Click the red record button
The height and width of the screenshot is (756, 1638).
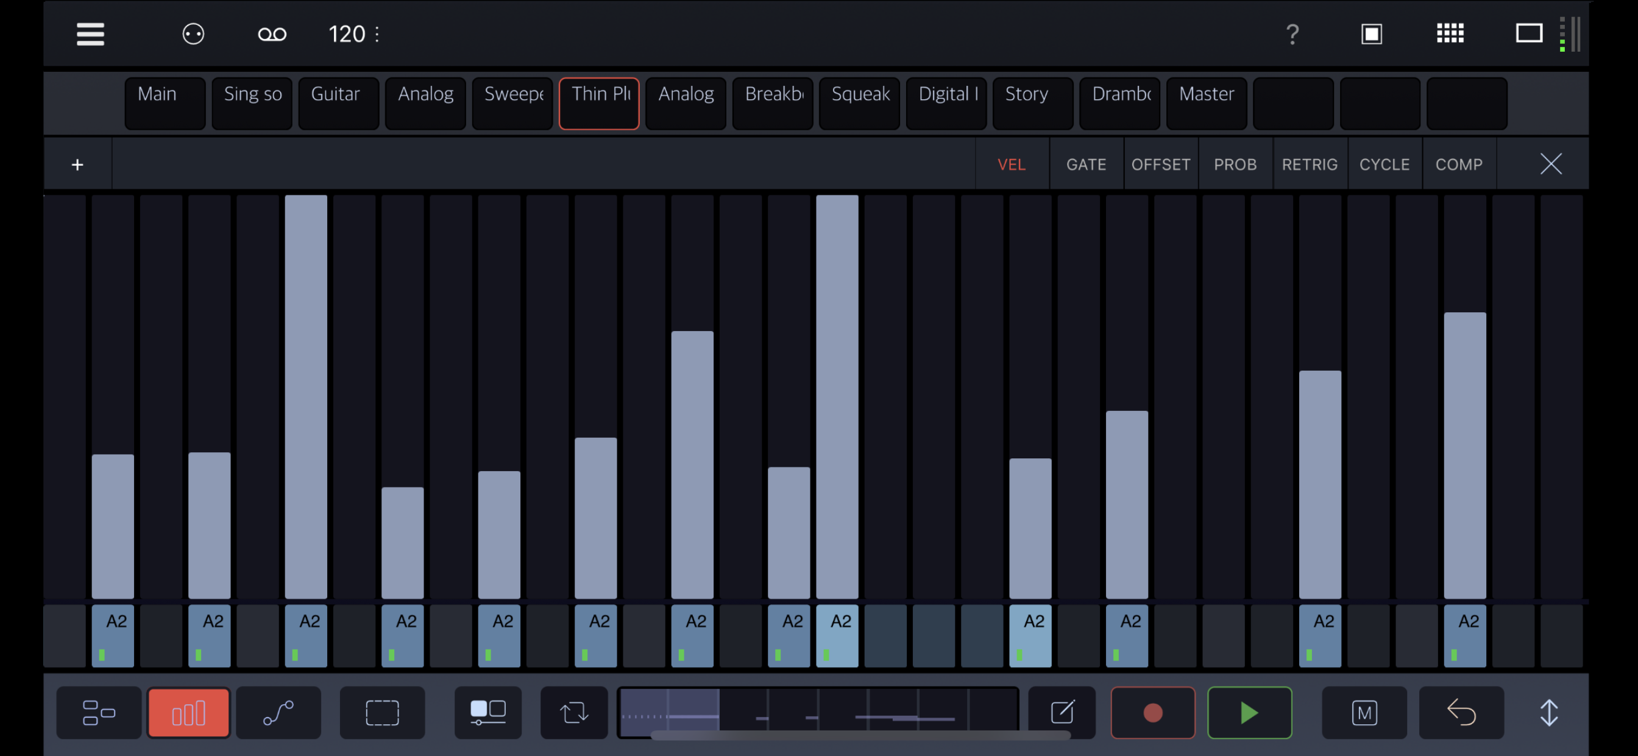[1153, 712]
